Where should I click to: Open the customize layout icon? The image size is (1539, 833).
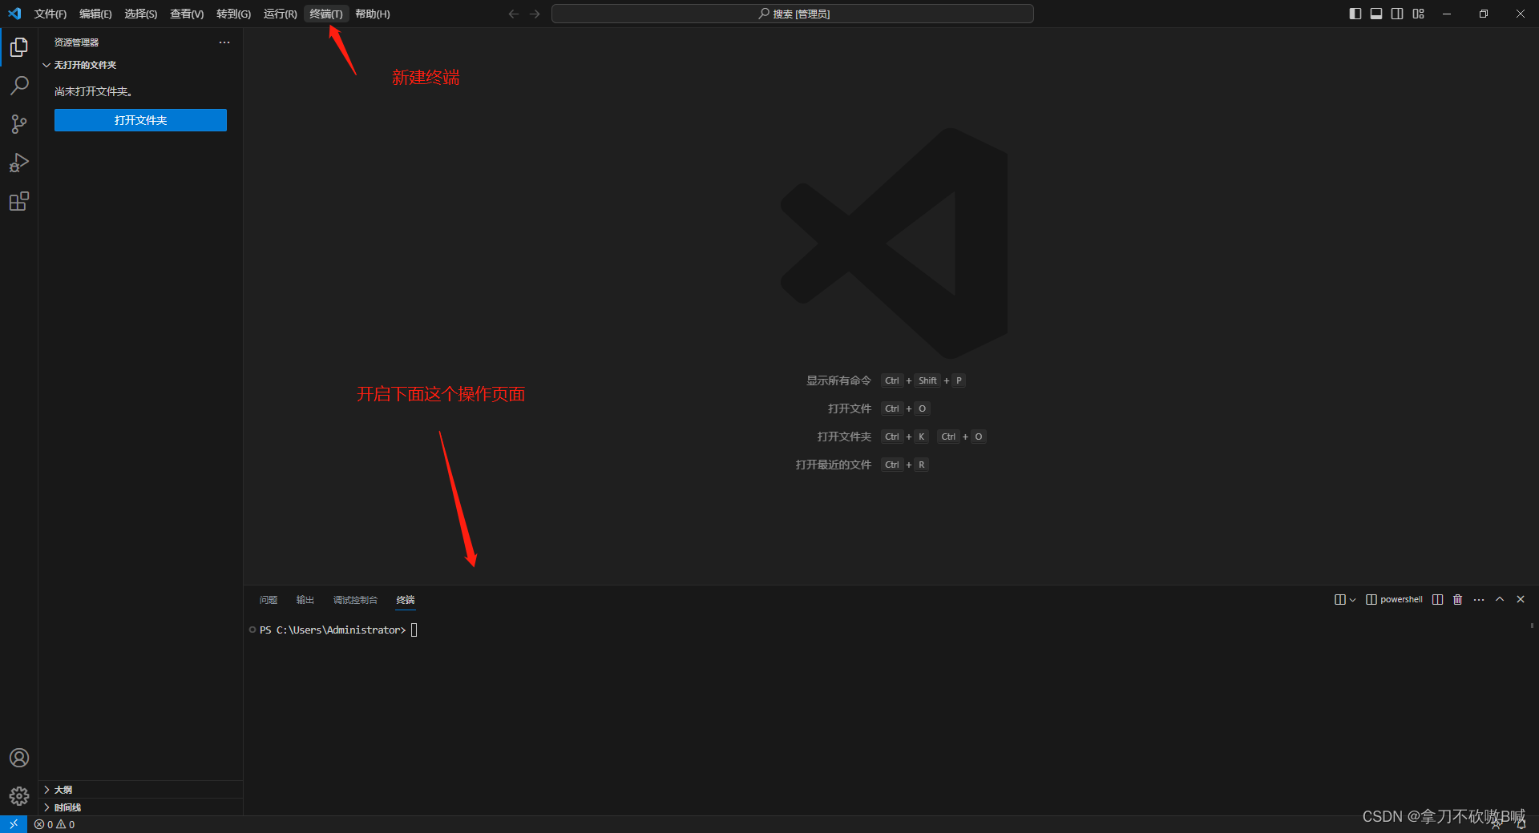[x=1419, y=14]
